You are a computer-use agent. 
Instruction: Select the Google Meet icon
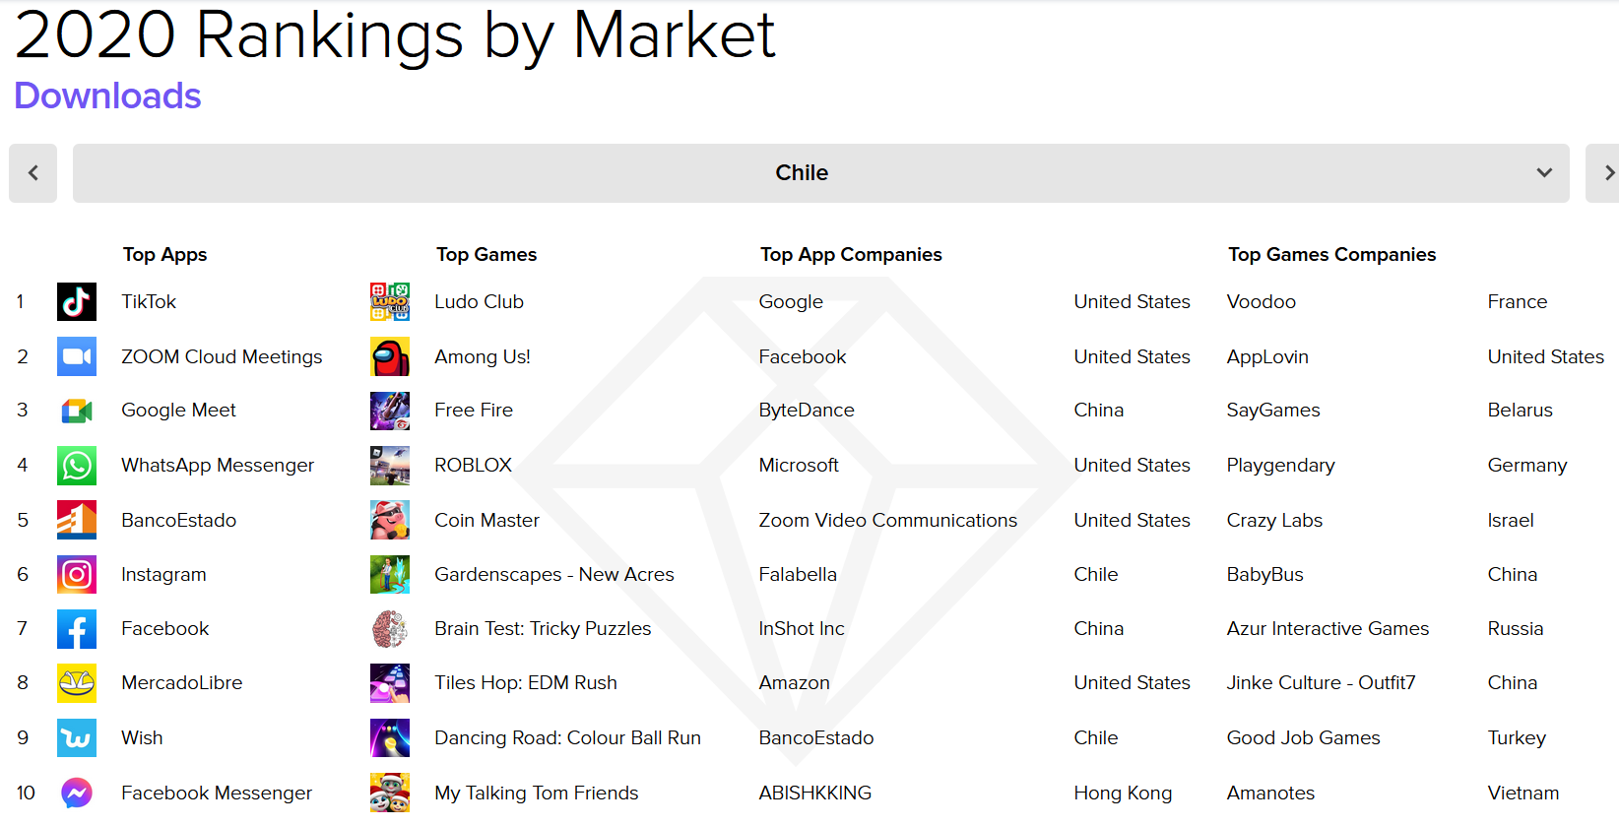click(x=77, y=411)
